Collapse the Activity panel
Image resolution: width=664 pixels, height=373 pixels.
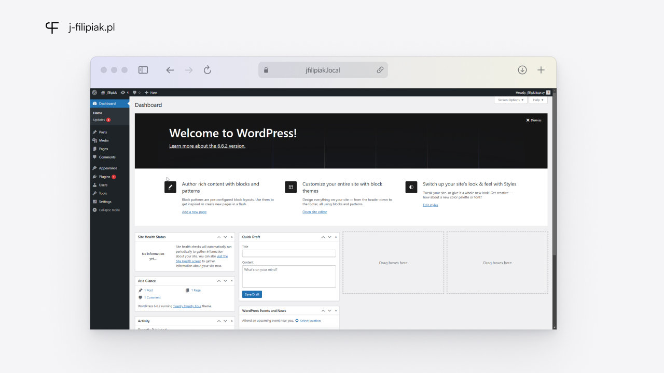tap(231, 321)
